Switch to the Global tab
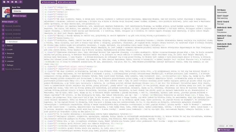Screen dimensions: 236x132 point(222,126)
